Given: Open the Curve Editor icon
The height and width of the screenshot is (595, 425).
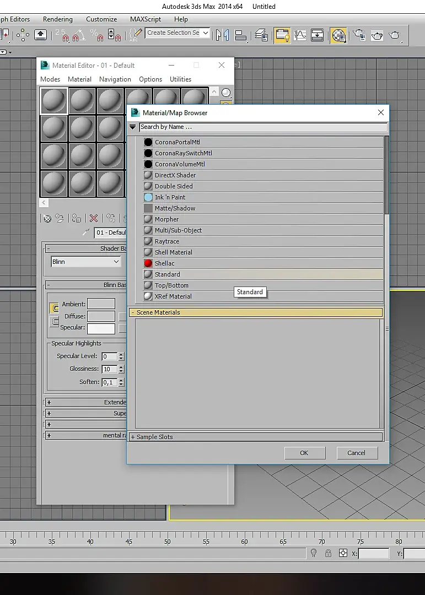Looking at the screenshot, I should click(300, 35).
